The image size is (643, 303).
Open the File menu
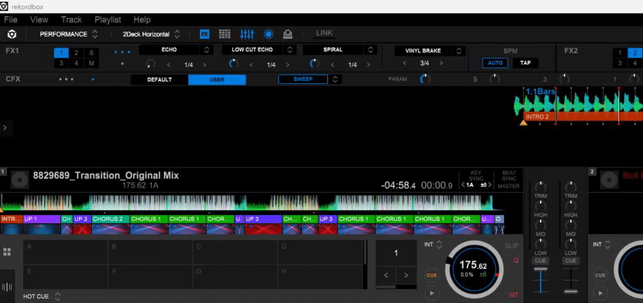pyautogui.click(x=11, y=20)
